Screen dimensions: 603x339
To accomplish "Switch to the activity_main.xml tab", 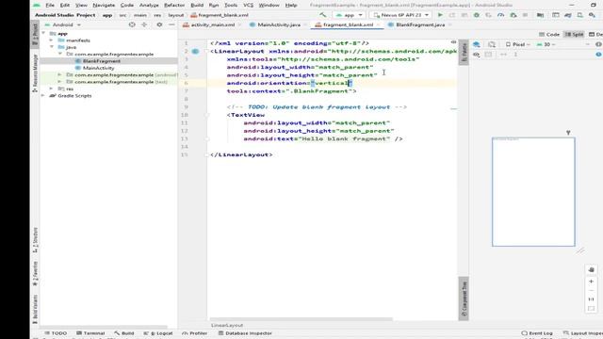I will point(212,24).
